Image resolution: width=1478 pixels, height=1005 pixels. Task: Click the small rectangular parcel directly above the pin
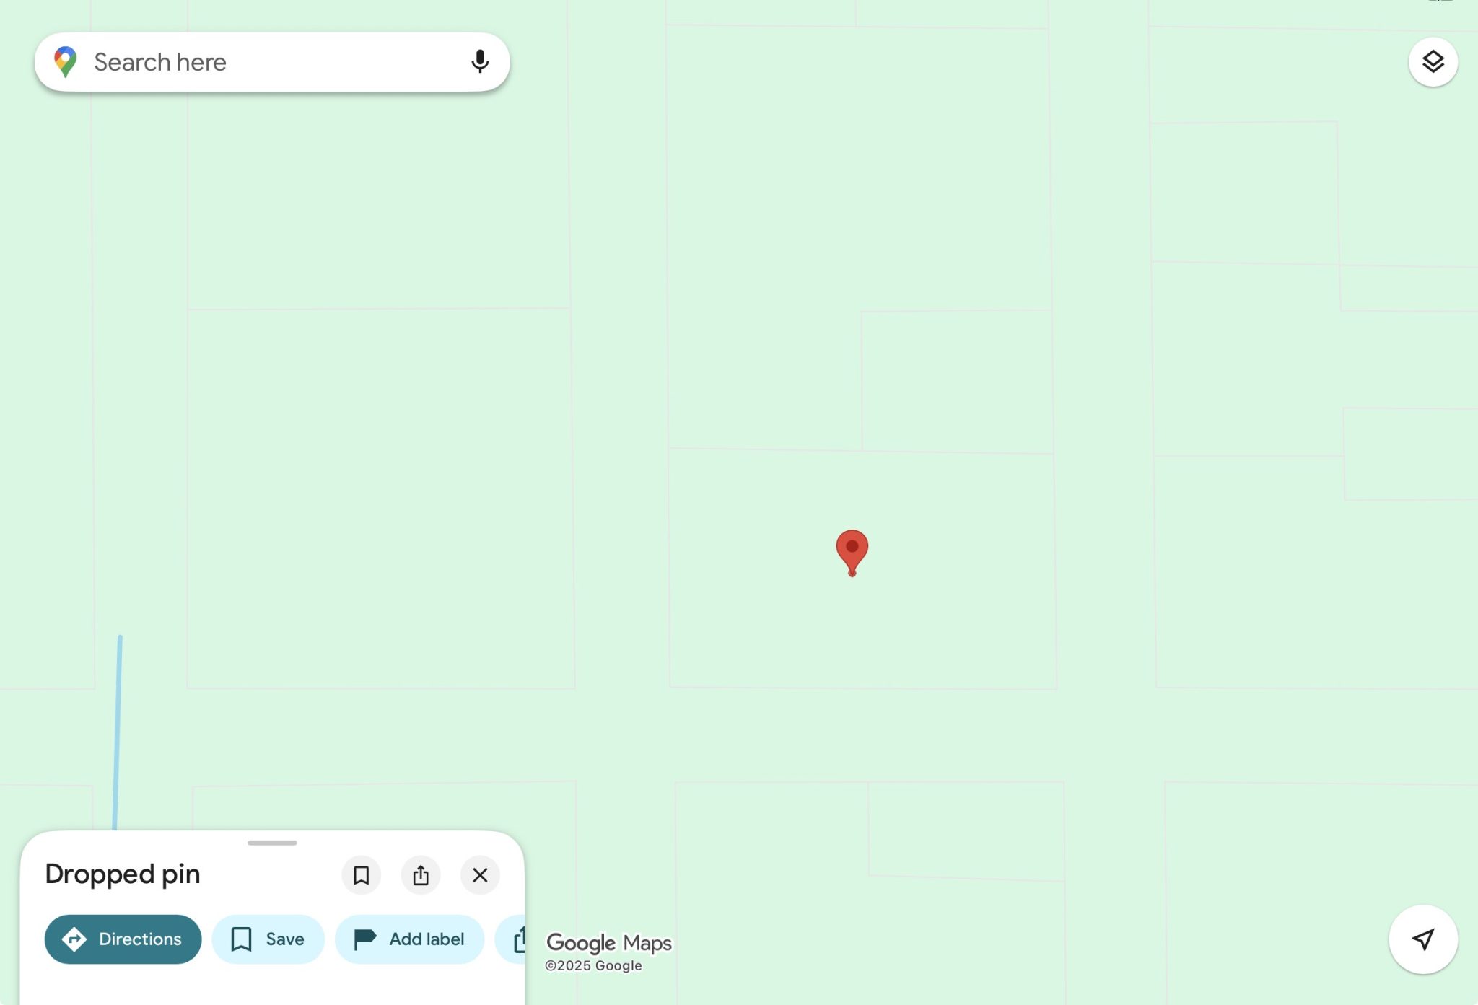956,381
